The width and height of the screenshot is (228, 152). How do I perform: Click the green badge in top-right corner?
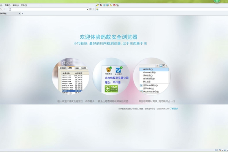coord(217,1)
